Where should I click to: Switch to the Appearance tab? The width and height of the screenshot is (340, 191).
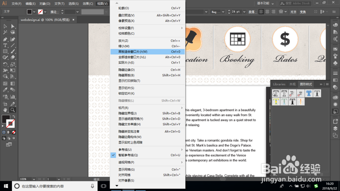[292, 84]
